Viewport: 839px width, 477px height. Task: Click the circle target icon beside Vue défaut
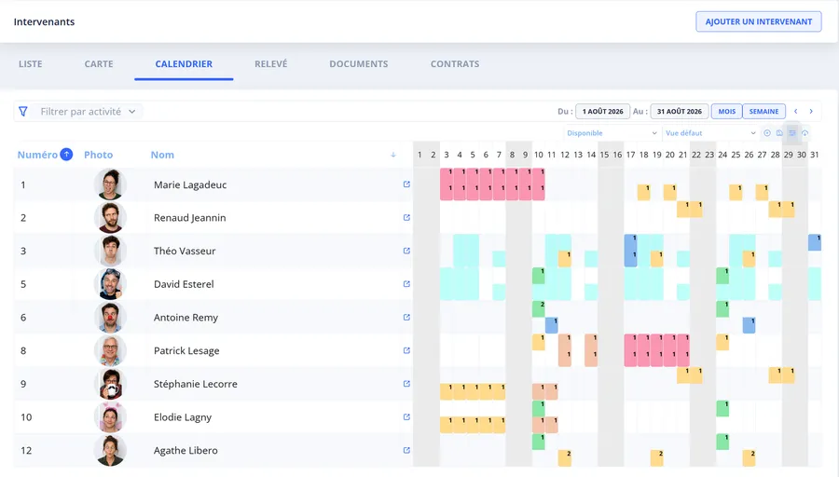point(767,133)
